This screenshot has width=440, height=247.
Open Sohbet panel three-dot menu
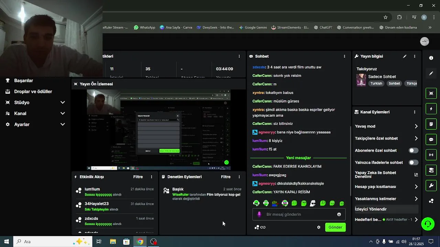344,56
